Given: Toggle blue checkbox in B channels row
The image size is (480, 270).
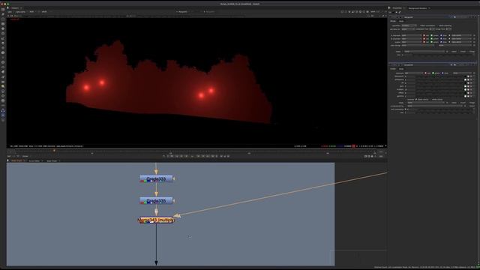Looking at the screenshot, I should point(441,39).
